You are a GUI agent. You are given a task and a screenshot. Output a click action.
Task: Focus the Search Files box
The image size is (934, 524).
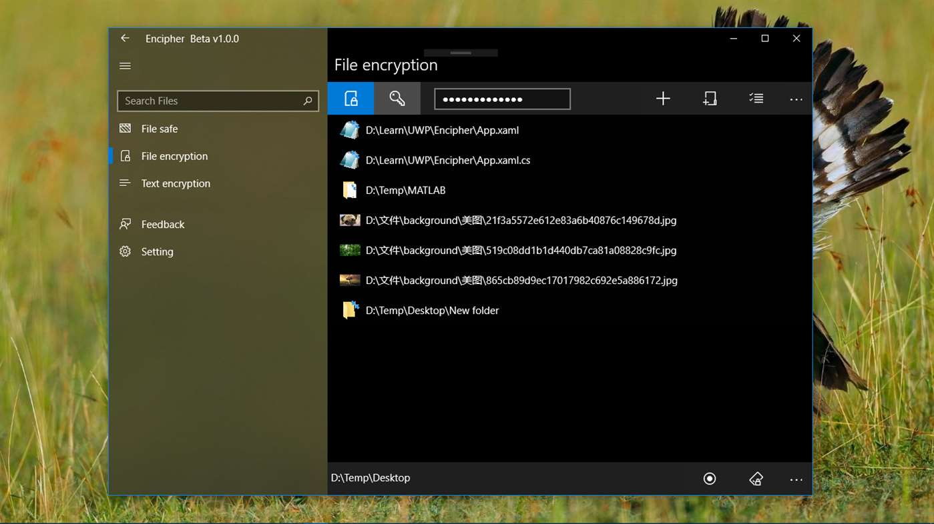coord(218,101)
